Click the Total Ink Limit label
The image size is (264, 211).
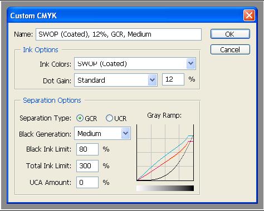point(48,166)
